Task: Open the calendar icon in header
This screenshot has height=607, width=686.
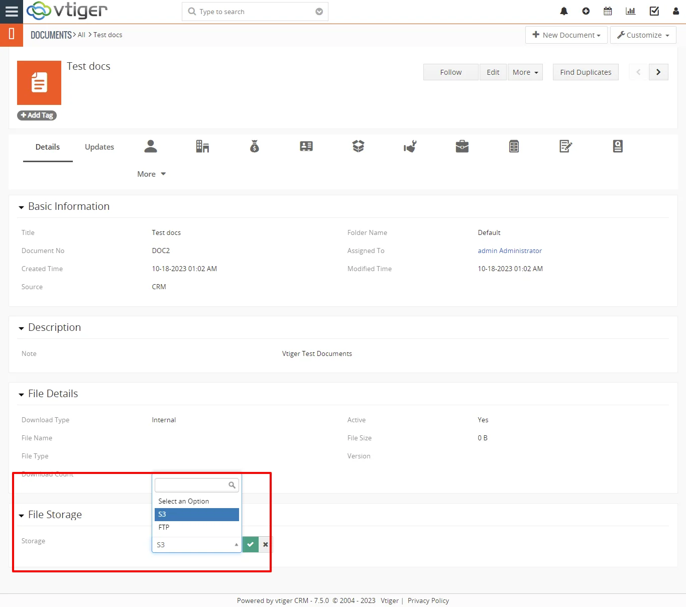Action: [x=608, y=11]
